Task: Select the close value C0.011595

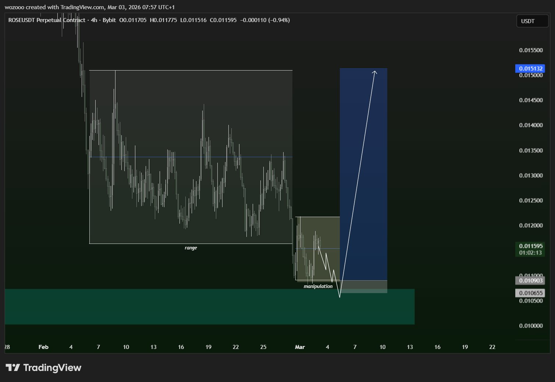Action: (x=223, y=20)
